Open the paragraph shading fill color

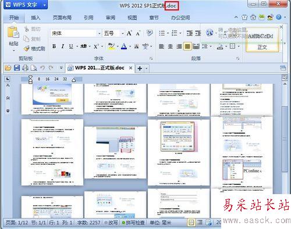[220, 46]
